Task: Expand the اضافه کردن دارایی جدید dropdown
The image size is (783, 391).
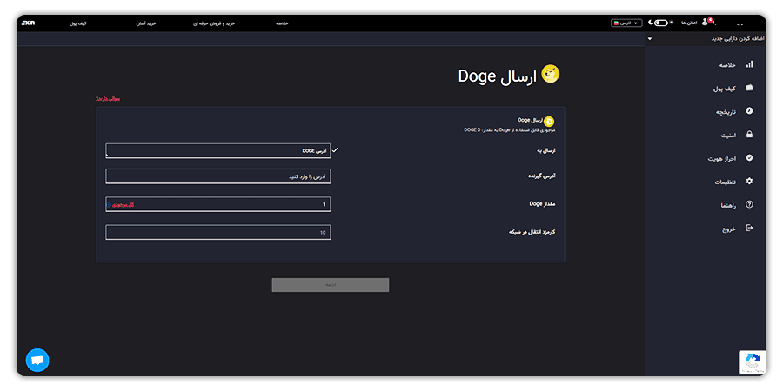Action: pos(706,39)
